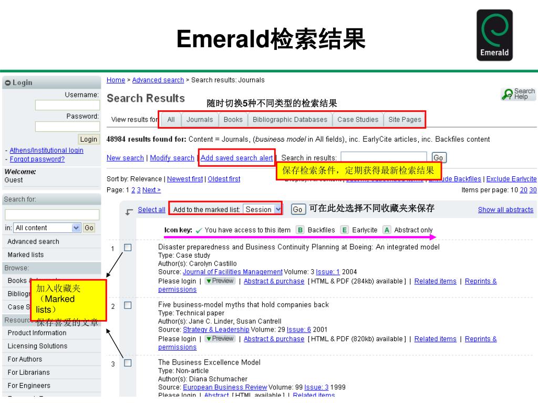Open Athens/Institutional login link
Image resolution: width=538 pixels, height=403 pixels.
tap(46, 150)
